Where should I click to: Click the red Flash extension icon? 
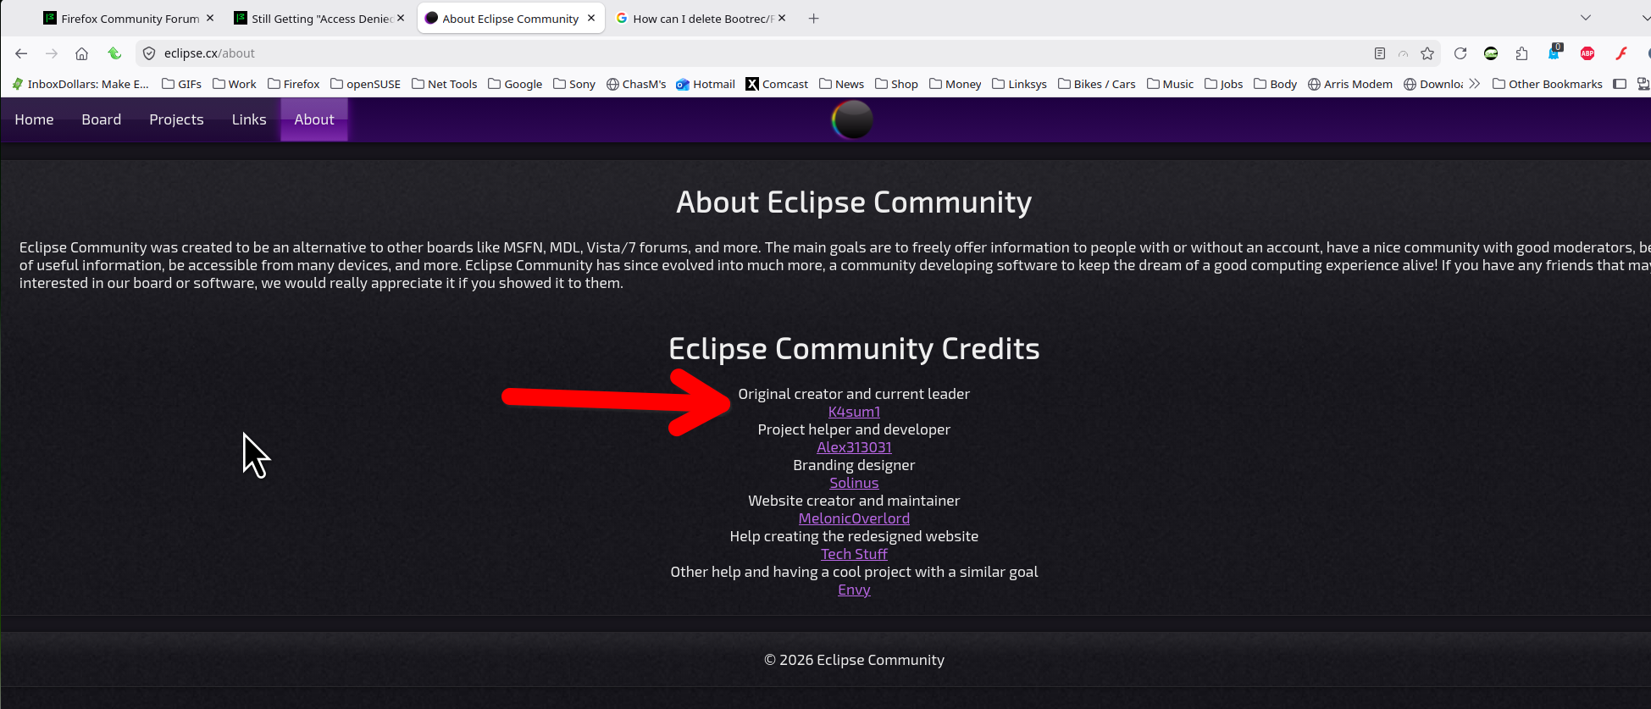[1621, 53]
